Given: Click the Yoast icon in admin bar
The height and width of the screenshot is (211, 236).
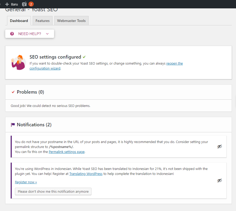Looking at the screenshot, I should (x=24, y=4).
